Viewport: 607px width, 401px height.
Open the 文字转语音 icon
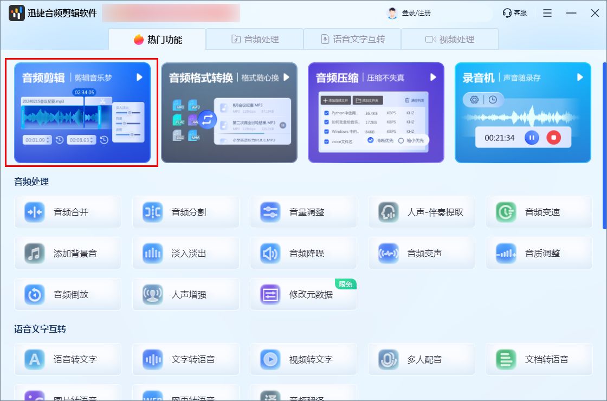(x=152, y=360)
